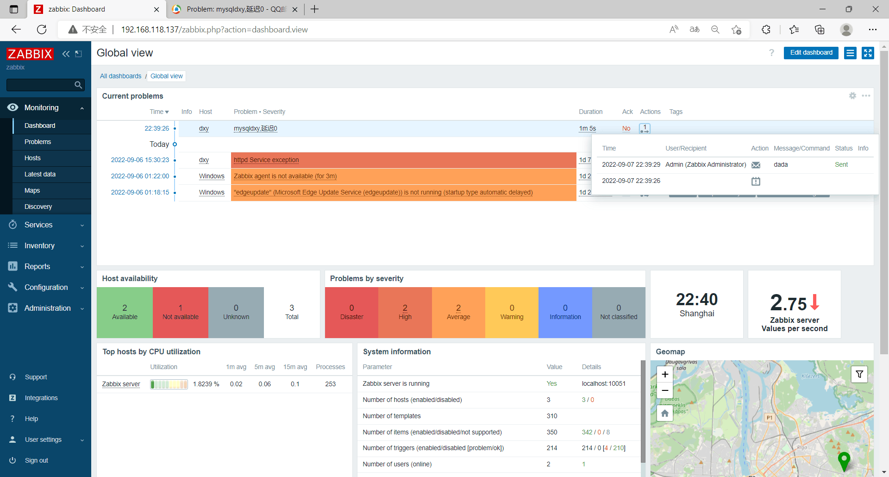Open the Zabbix agent is not available problem

click(x=285, y=176)
